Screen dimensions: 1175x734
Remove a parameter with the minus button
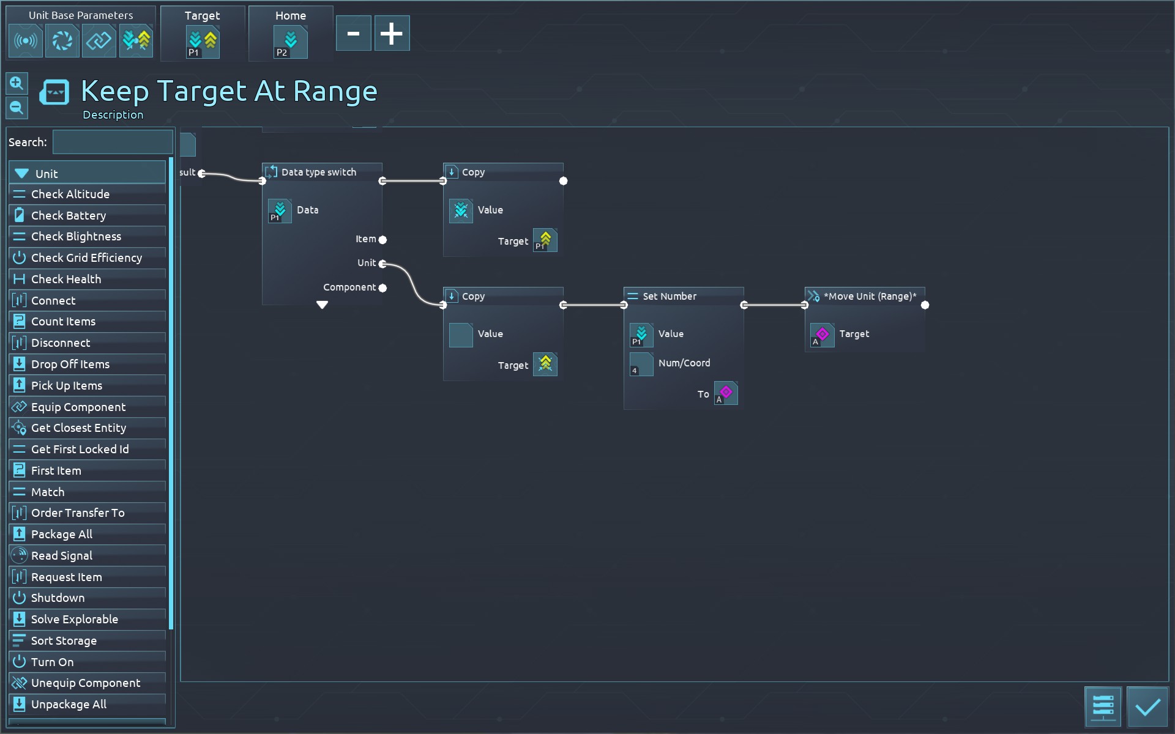[353, 34]
